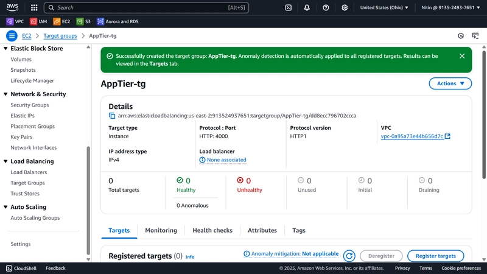This screenshot has width=487, height=274.
Task: Open the settings gear in top bar
Action: tap(345, 7)
